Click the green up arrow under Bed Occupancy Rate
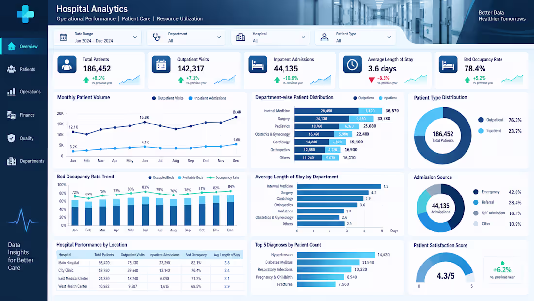 pyautogui.click(x=467, y=80)
